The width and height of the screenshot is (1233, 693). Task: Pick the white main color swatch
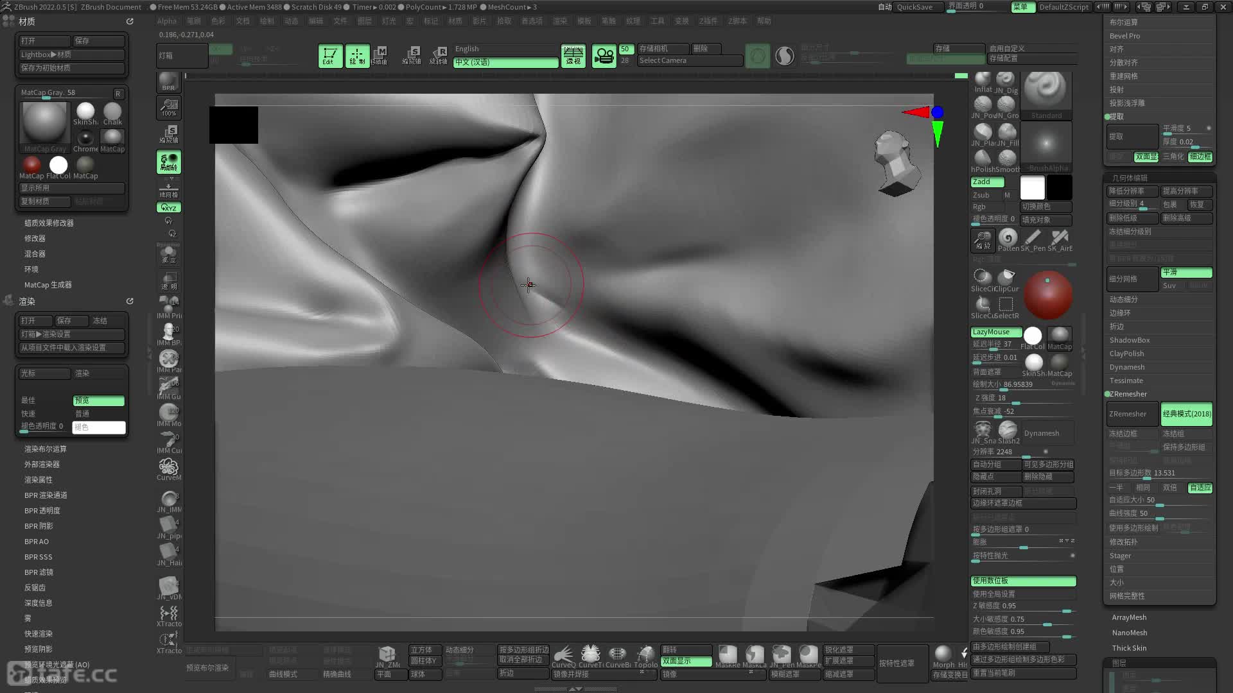tap(1033, 188)
